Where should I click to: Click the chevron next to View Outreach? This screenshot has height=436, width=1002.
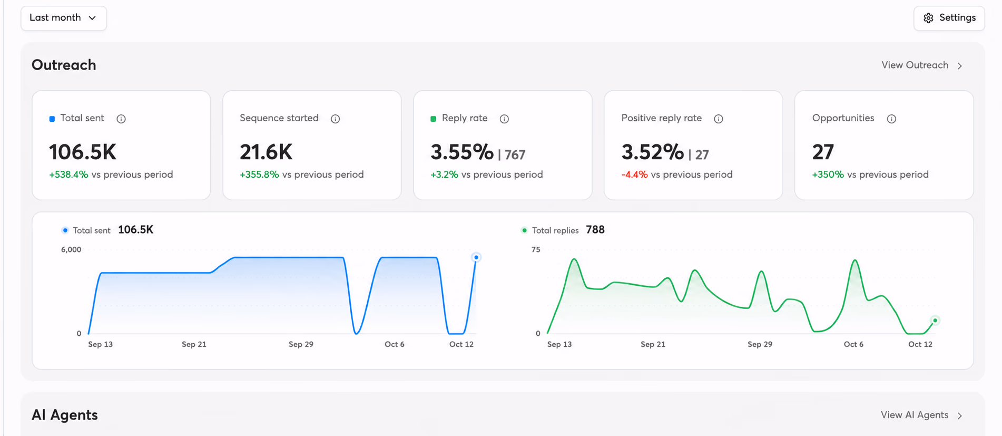tap(960, 66)
